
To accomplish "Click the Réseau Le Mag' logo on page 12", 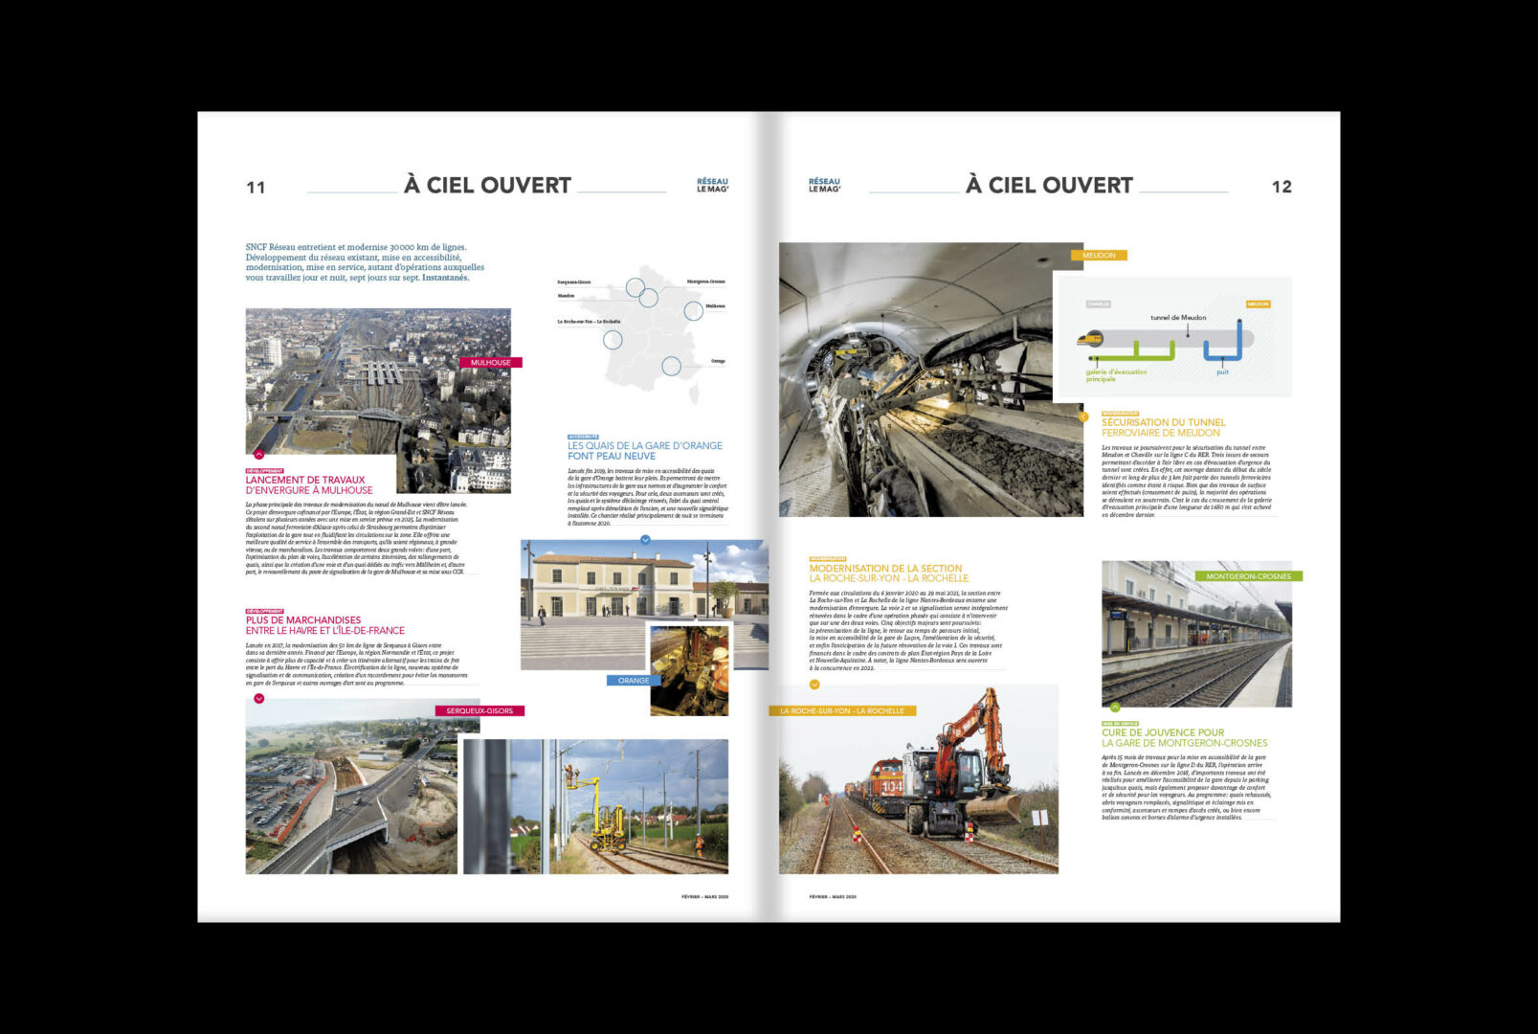I will (x=824, y=185).
